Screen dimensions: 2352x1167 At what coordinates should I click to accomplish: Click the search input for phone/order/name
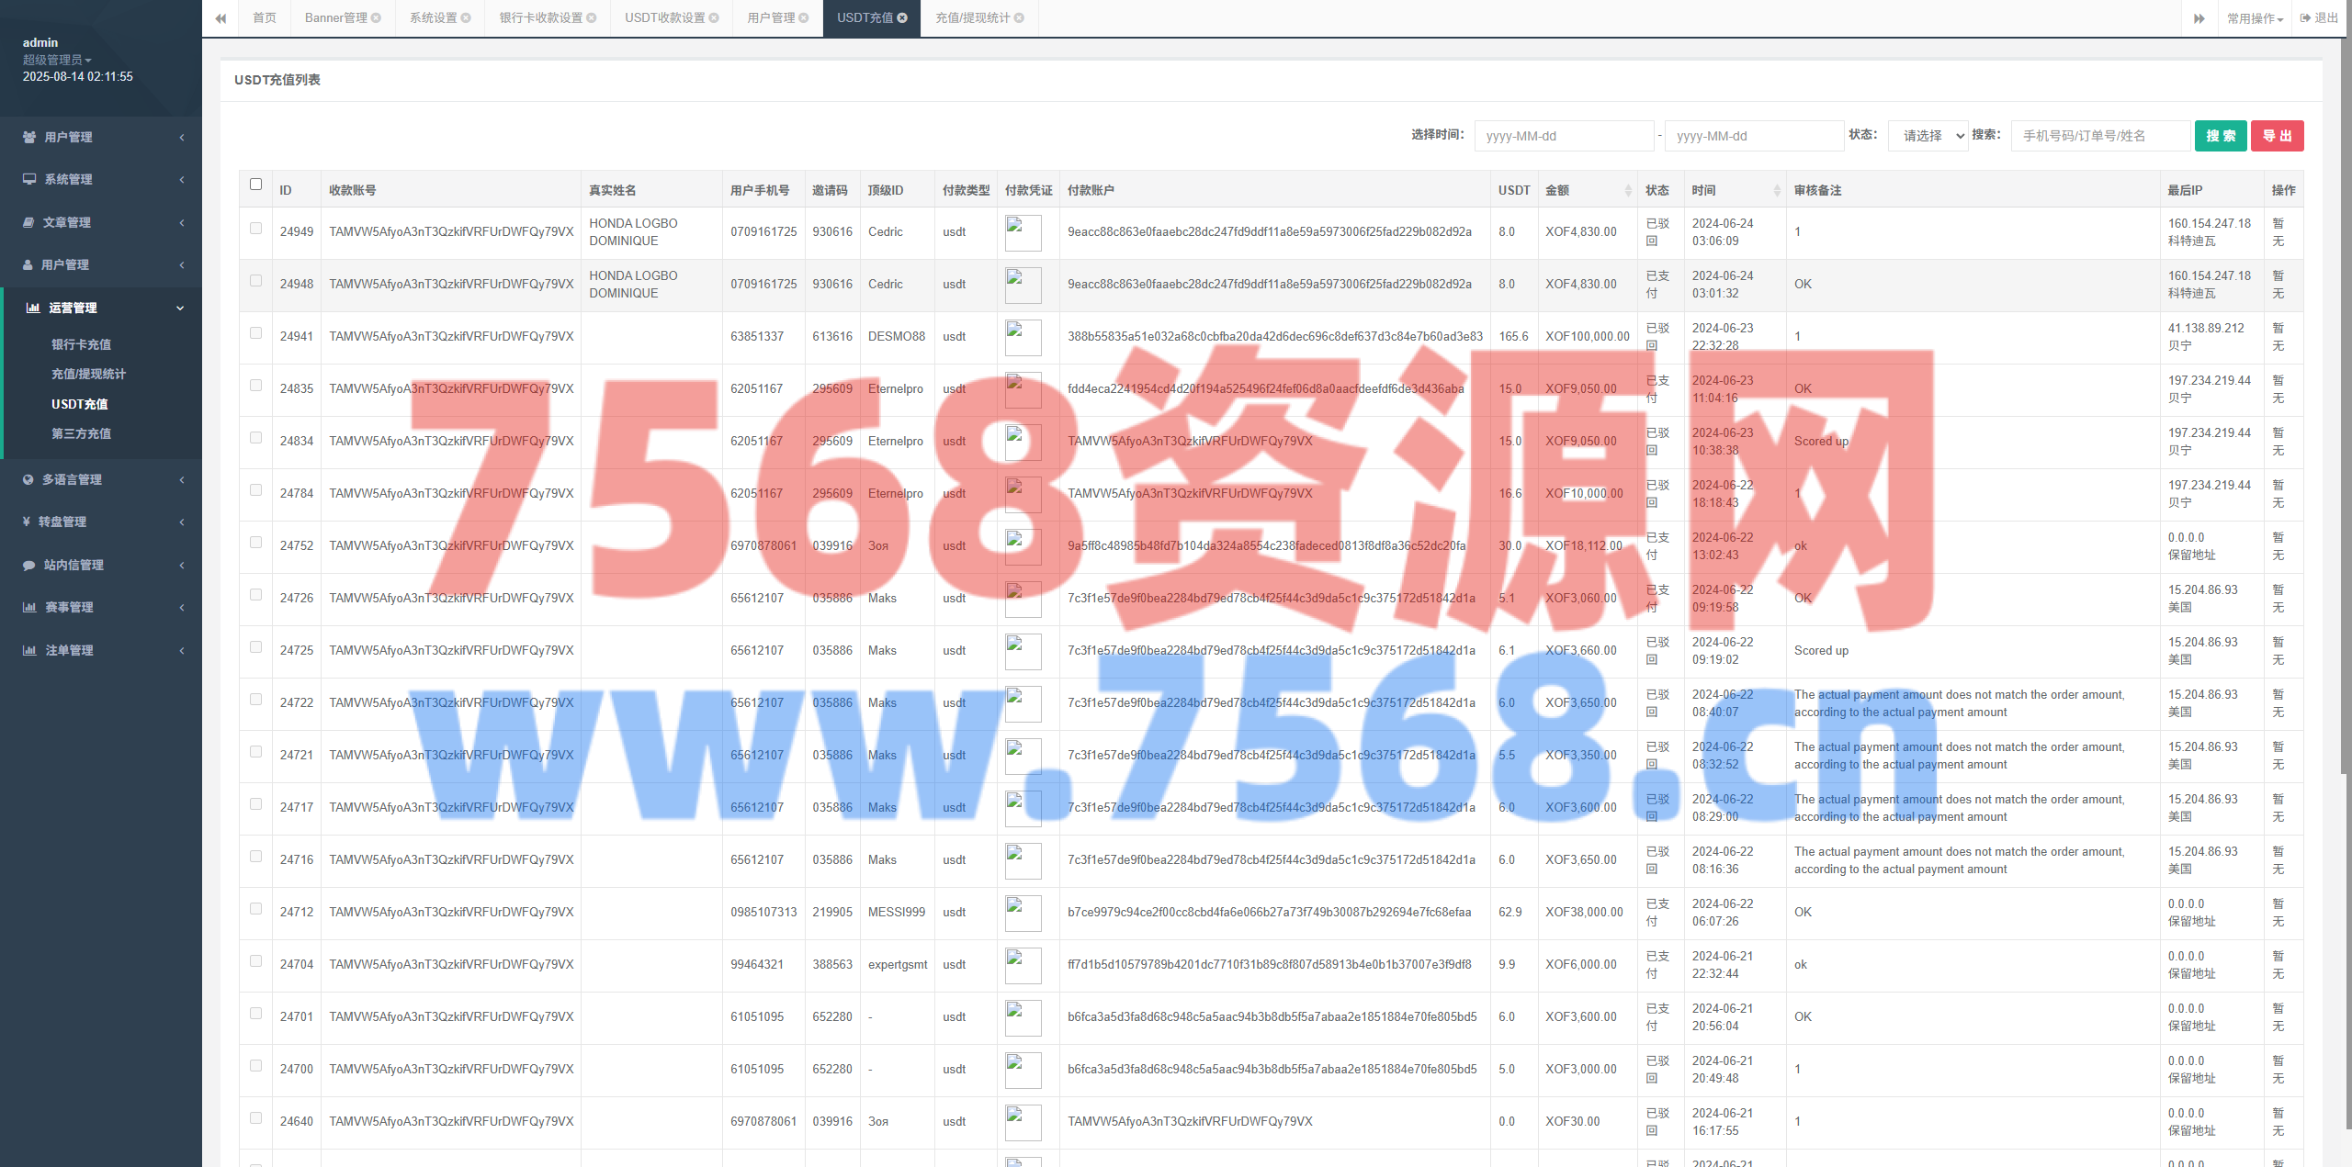coord(2099,136)
